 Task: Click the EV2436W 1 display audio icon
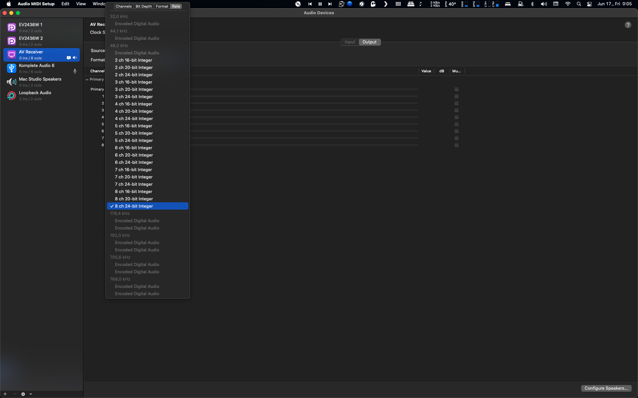click(12, 28)
